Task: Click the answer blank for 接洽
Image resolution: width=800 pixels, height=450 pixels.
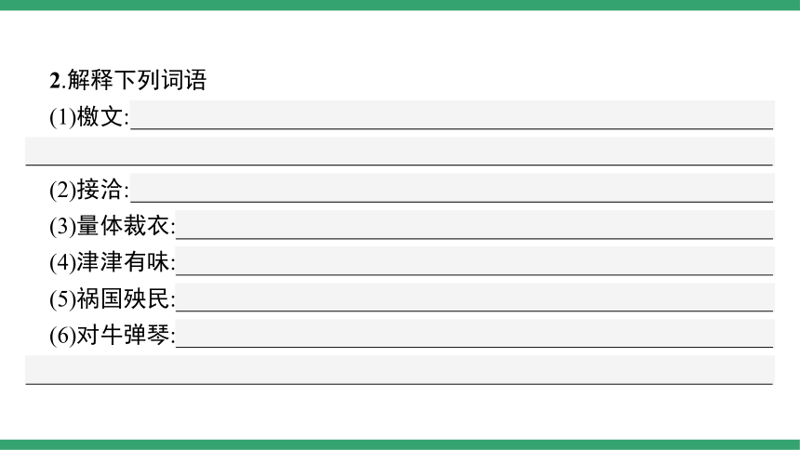Action: click(452, 188)
